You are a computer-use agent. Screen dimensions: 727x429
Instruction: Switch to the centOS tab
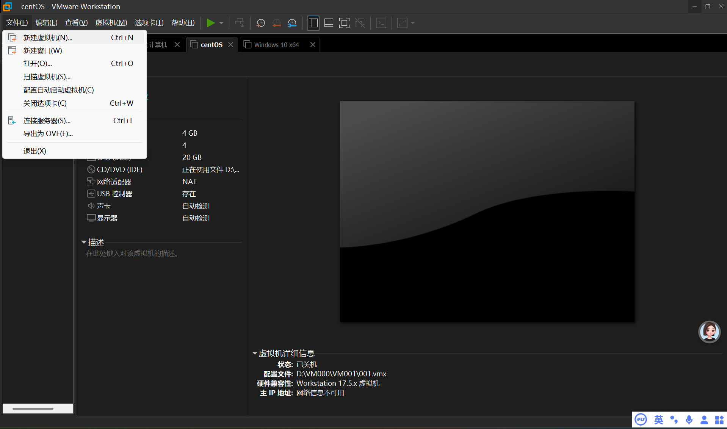point(212,45)
